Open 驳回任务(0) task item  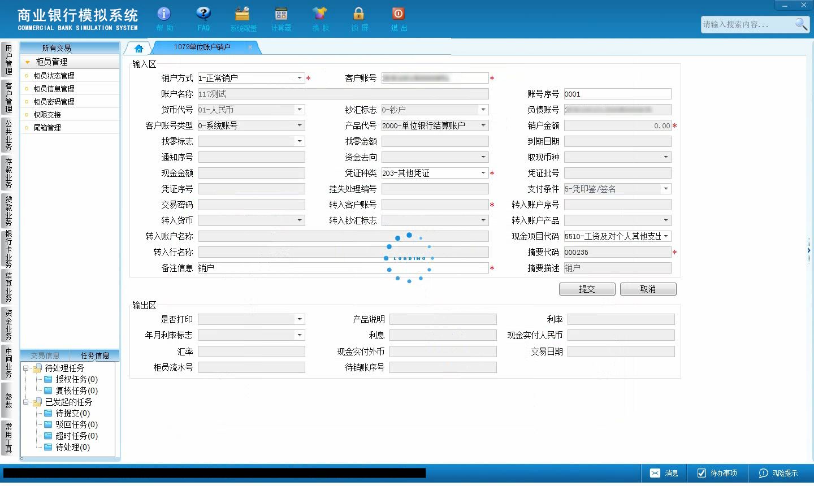tap(71, 424)
